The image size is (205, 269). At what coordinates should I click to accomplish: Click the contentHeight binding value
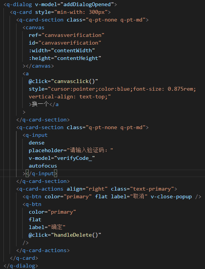(77, 58)
